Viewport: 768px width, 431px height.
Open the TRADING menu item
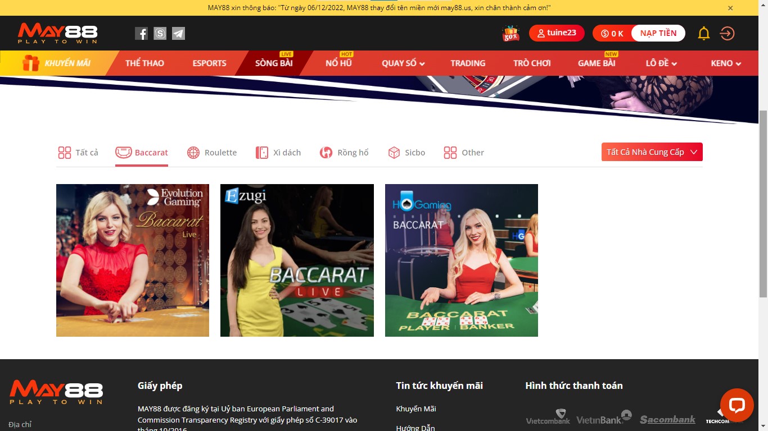click(468, 63)
